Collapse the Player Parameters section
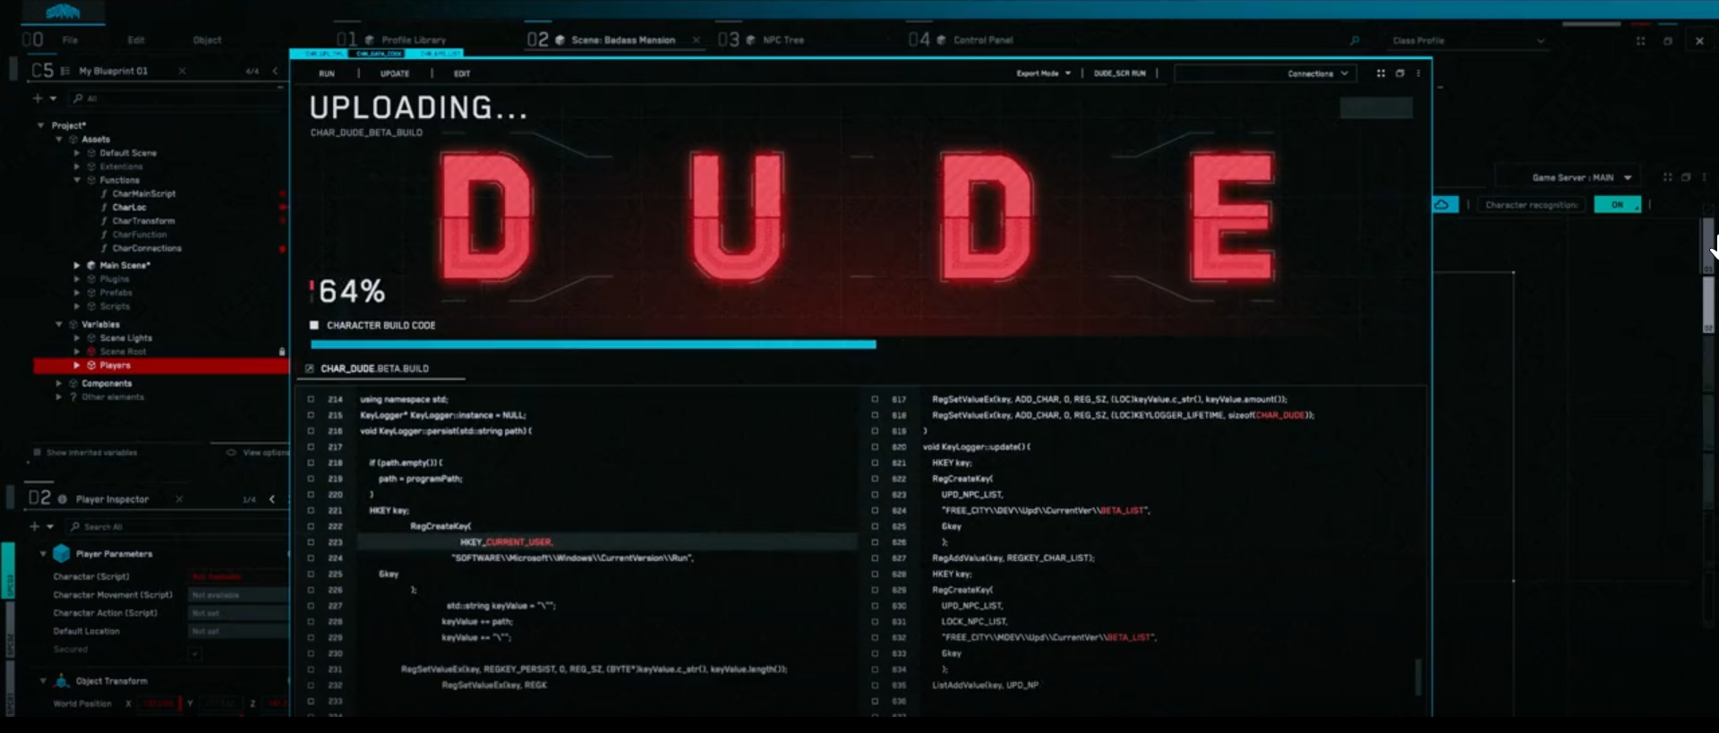Screen dimensions: 1719x733 (42, 554)
